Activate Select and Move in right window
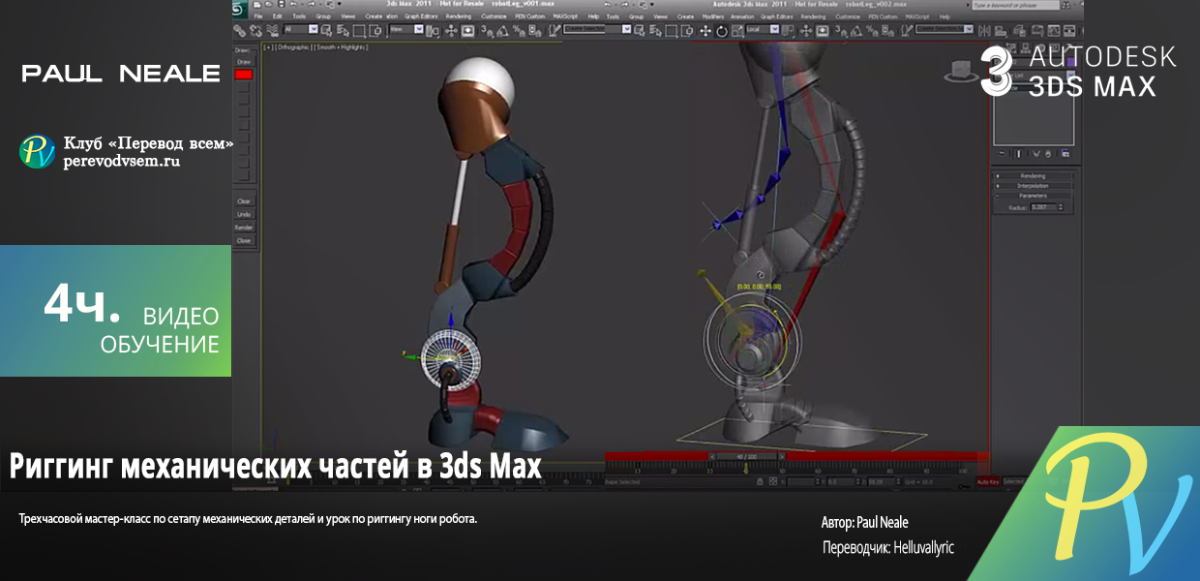Image resolution: width=1200 pixels, height=581 pixels. (705, 30)
